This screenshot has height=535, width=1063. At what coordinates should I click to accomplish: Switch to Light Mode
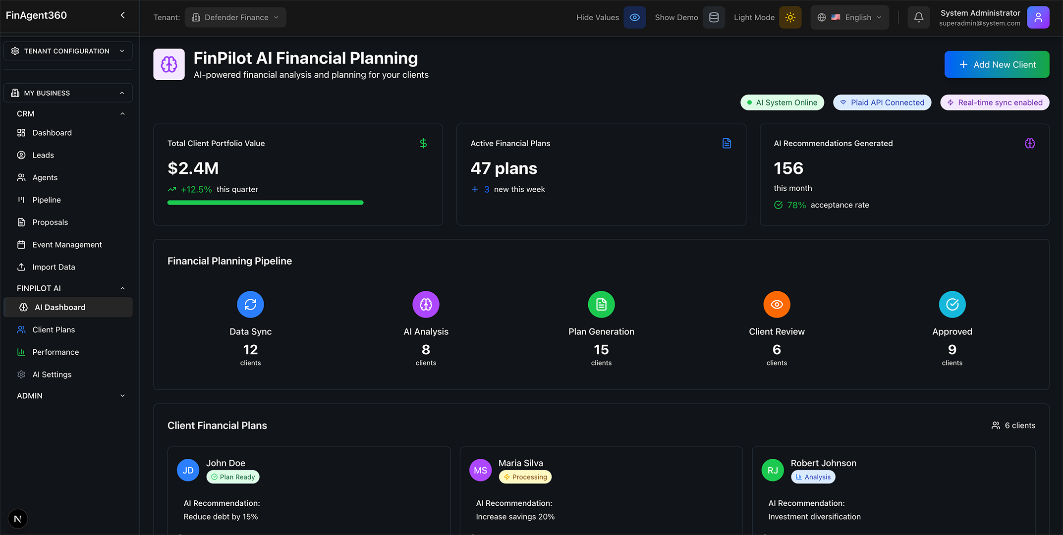point(790,17)
